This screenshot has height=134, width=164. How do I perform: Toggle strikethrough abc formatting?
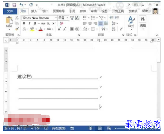point(43,23)
